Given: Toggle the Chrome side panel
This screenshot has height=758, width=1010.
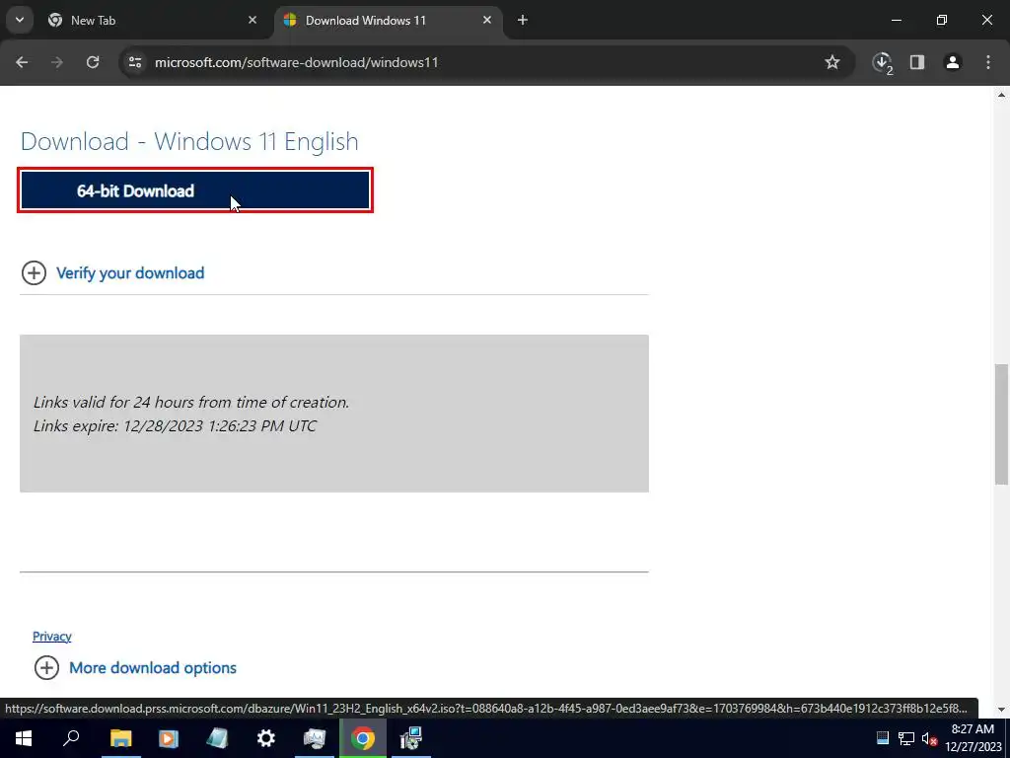Looking at the screenshot, I should pyautogui.click(x=917, y=62).
